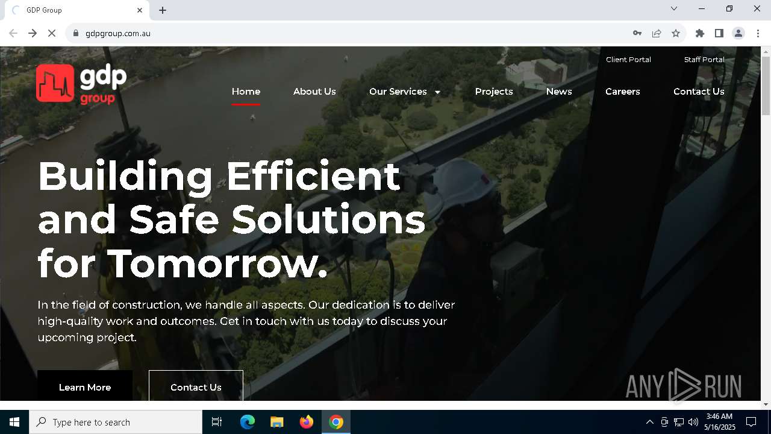Click the network tray icon

pyautogui.click(x=679, y=422)
